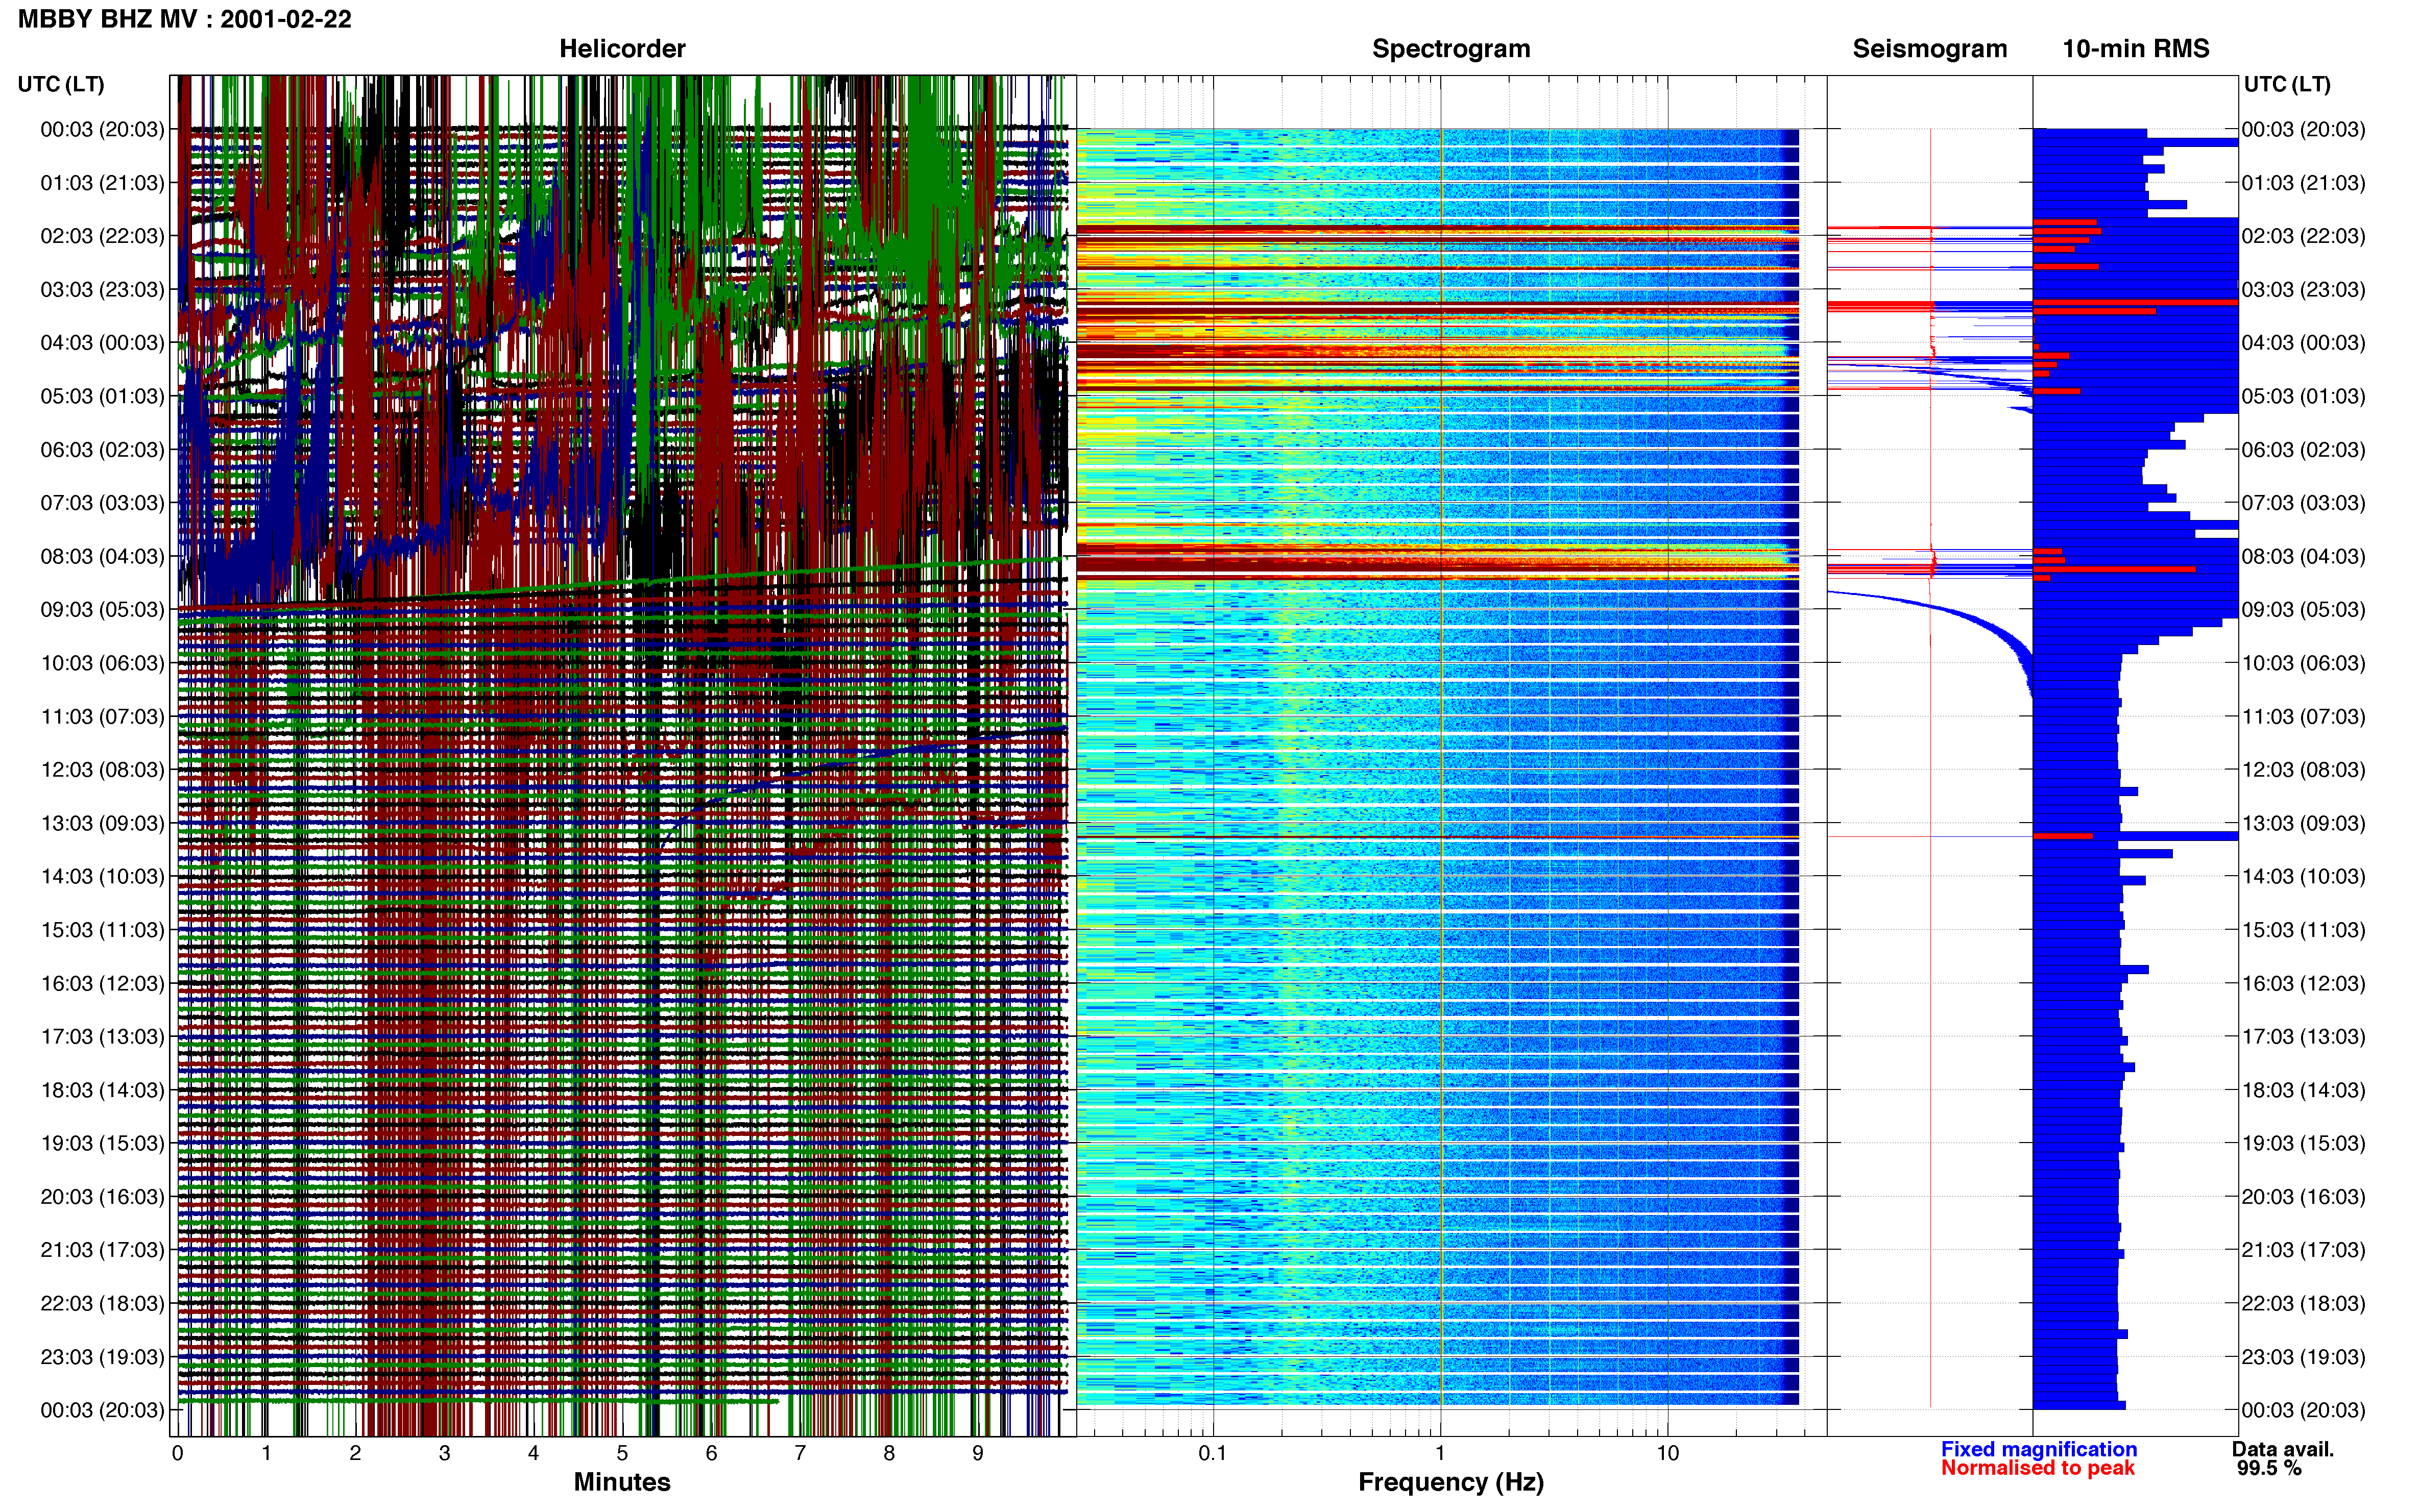
Task: Click spectrogram frequency tick '1'
Action: [1441, 1454]
